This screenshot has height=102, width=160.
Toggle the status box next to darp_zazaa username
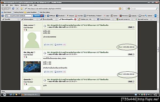click(x=34, y=25)
